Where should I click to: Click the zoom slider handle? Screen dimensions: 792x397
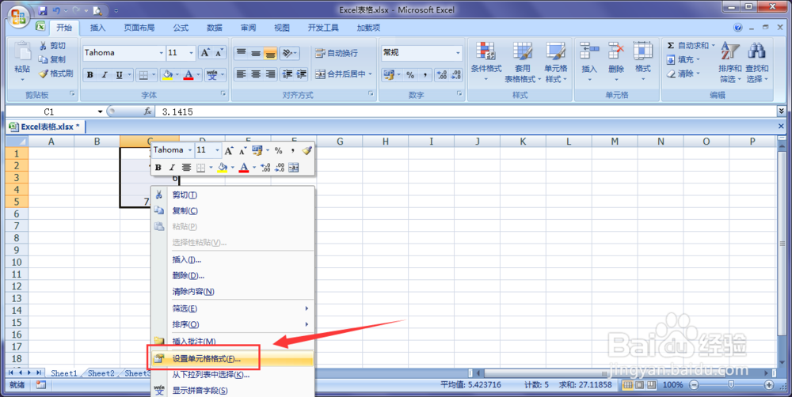click(731, 385)
